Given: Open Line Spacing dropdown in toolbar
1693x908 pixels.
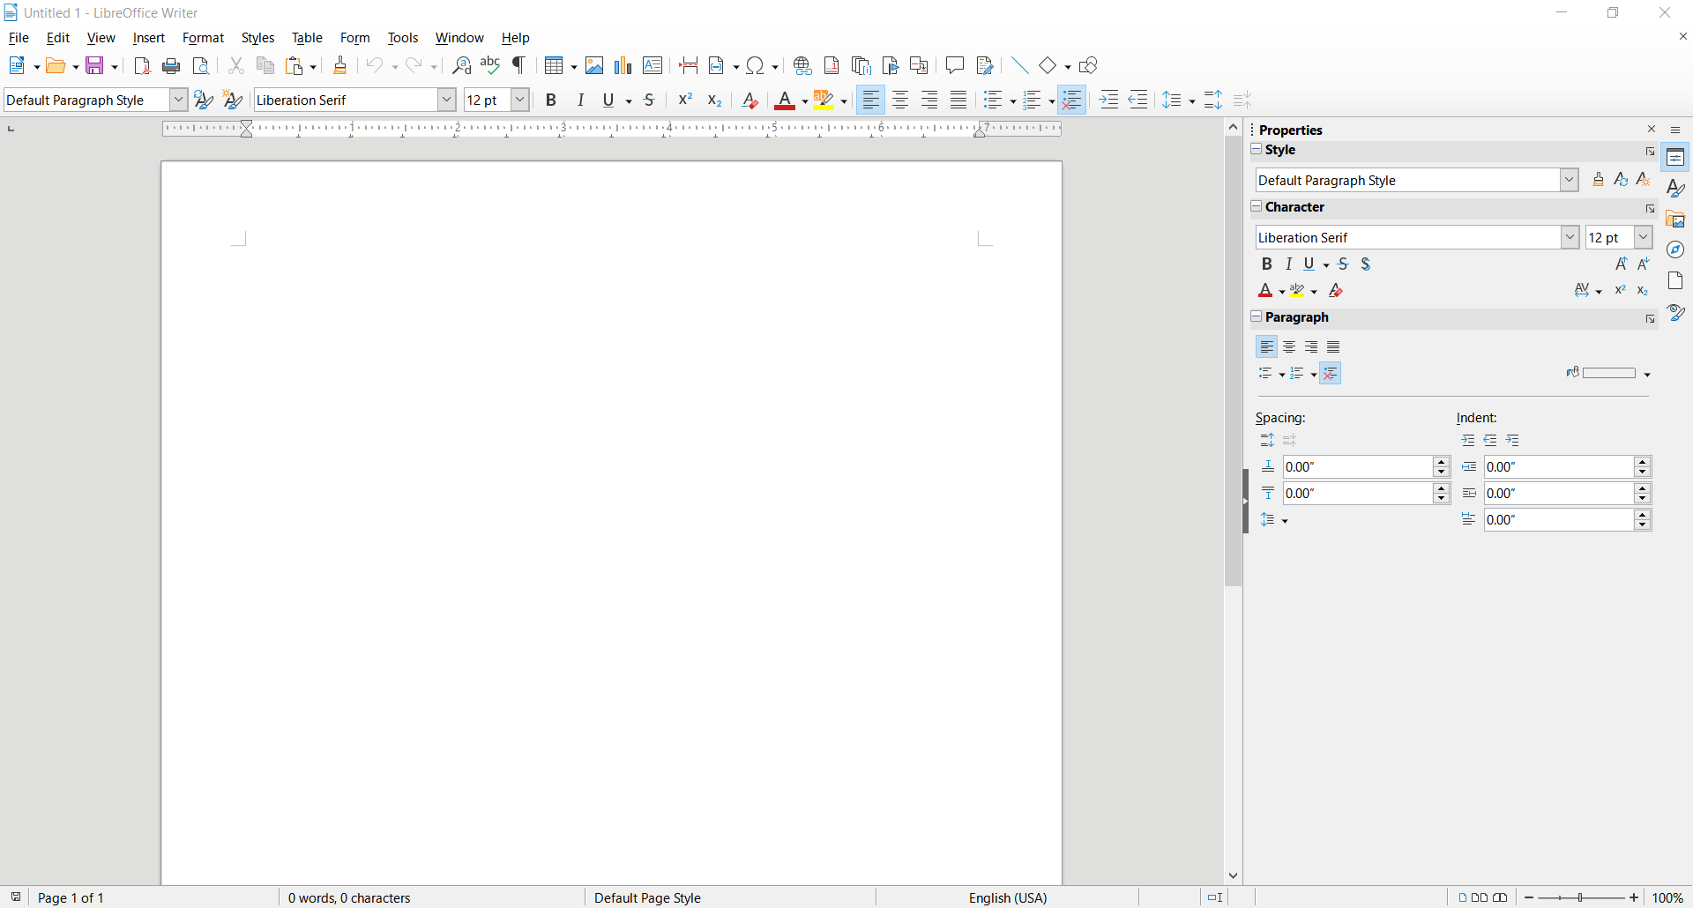Looking at the screenshot, I should click(x=1192, y=101).
